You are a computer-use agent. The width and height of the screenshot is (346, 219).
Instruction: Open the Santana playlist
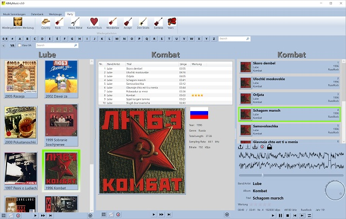coord(158,24)
